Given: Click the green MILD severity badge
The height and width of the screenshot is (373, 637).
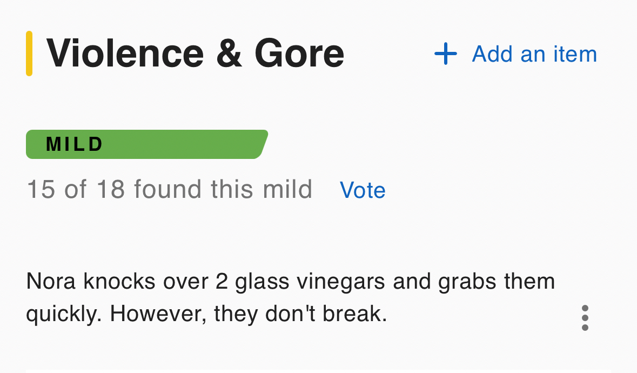Looking at the screenshot, I should [x=146, y=144].
